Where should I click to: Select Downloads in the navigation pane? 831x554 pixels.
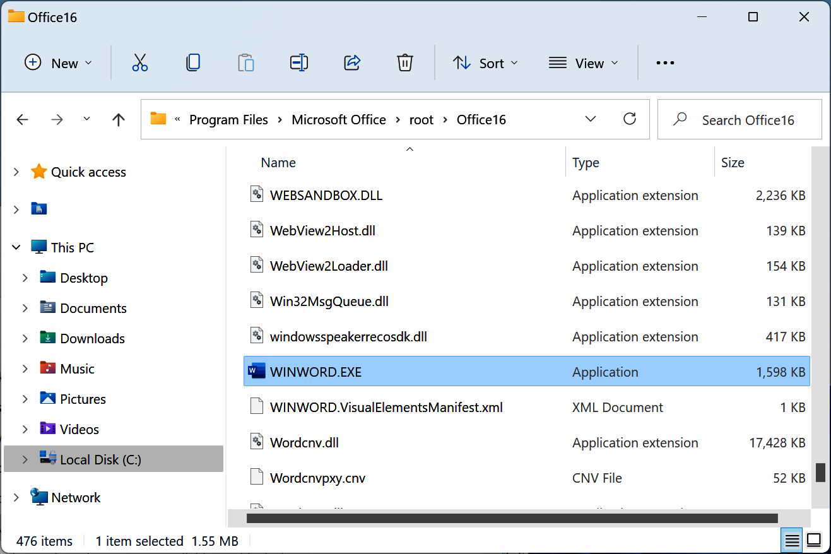(x=93, y=338)
